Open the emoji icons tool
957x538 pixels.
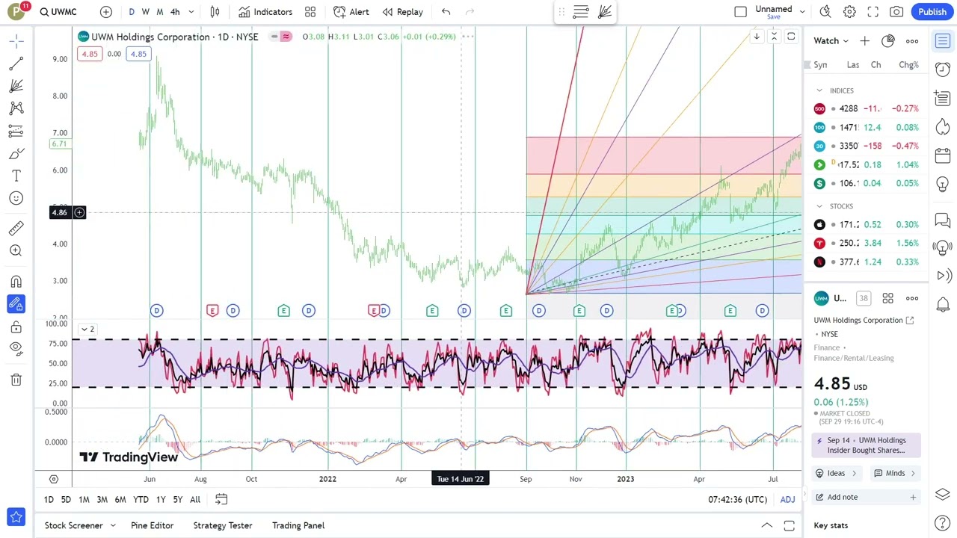[16, 198]
